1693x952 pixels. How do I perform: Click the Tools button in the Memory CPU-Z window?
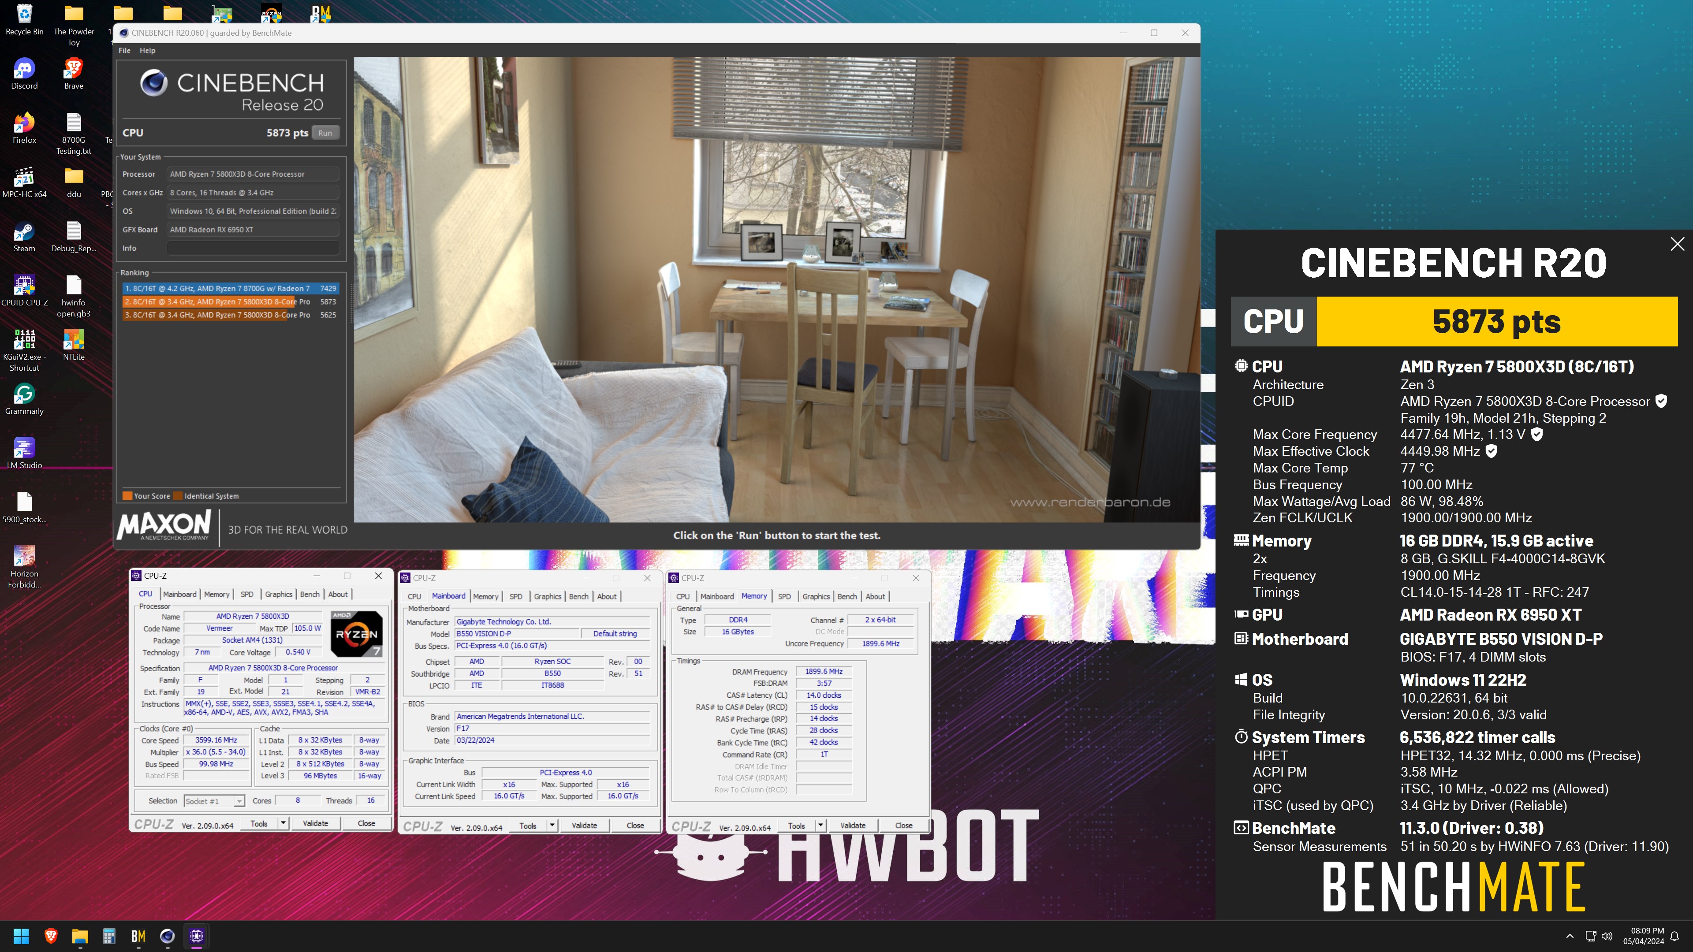click(796, 825)
